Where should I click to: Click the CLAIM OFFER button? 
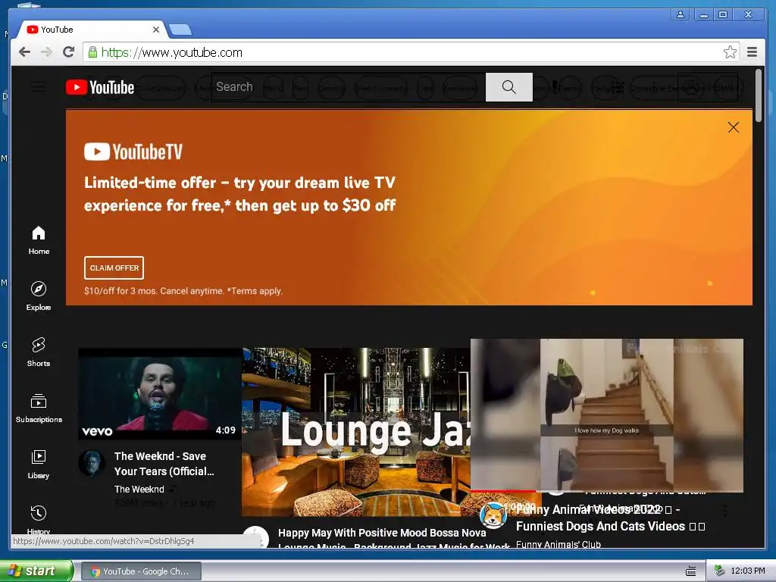[114, 268]
